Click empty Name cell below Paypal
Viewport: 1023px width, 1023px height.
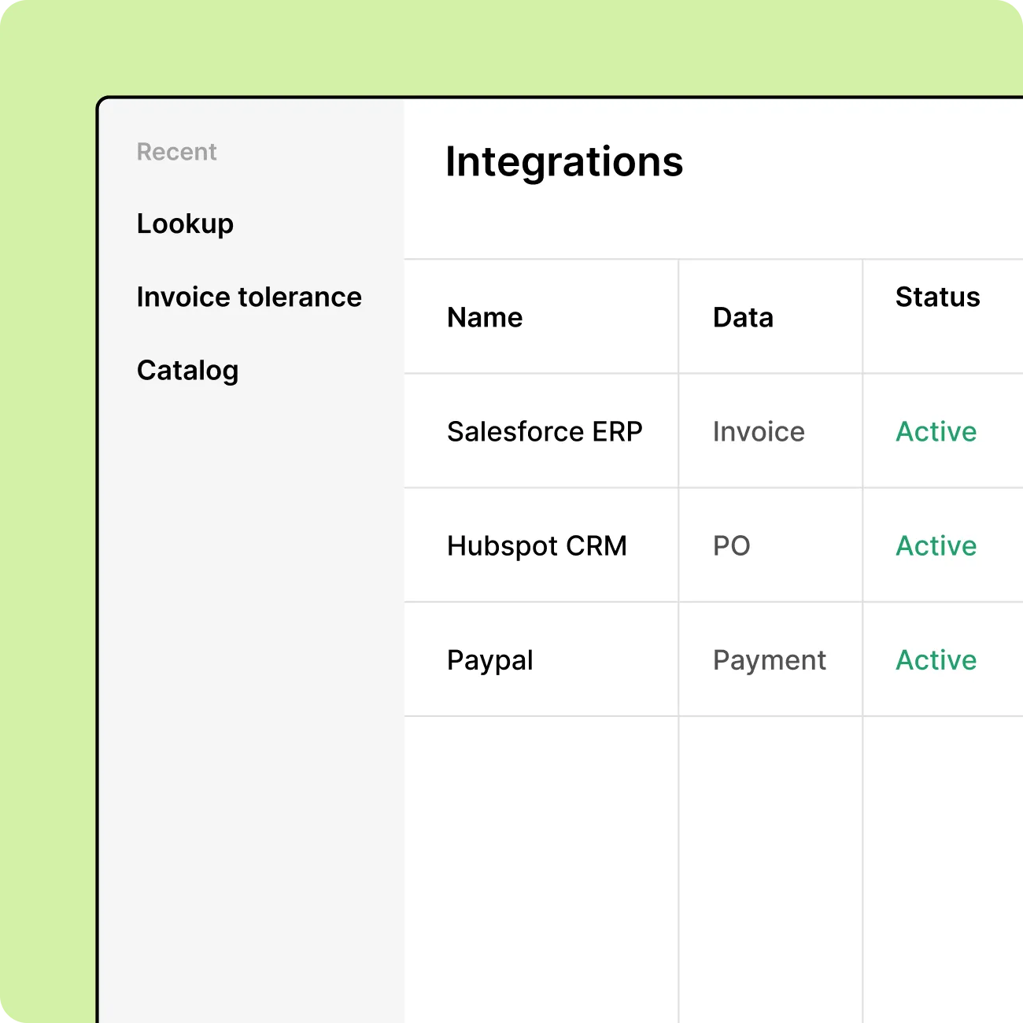(541, 870)
